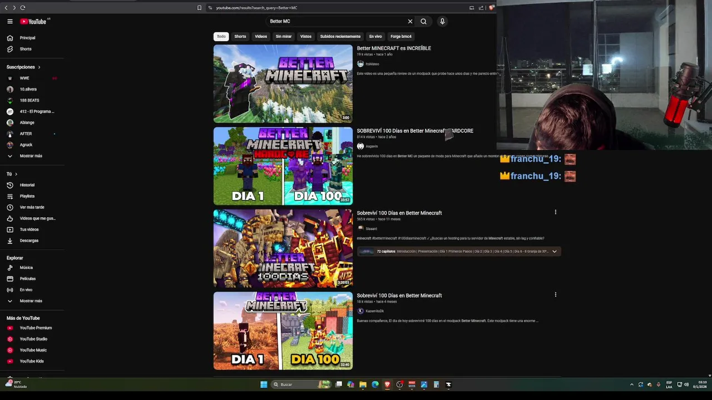
Task: Open more options for Sleeard video
Action: (555, 212)
